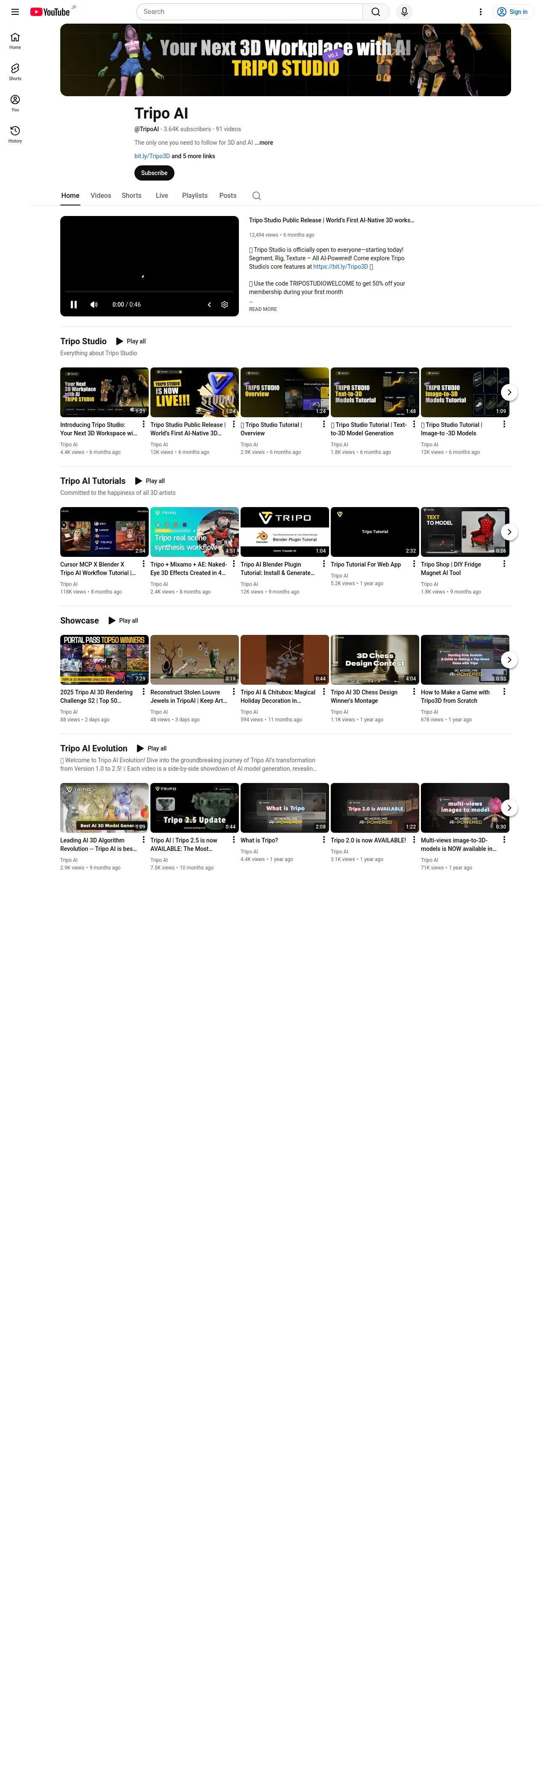Open Tripo Tutorial For Web App thumbnail
541x1787 pixels.
(375, 532)
